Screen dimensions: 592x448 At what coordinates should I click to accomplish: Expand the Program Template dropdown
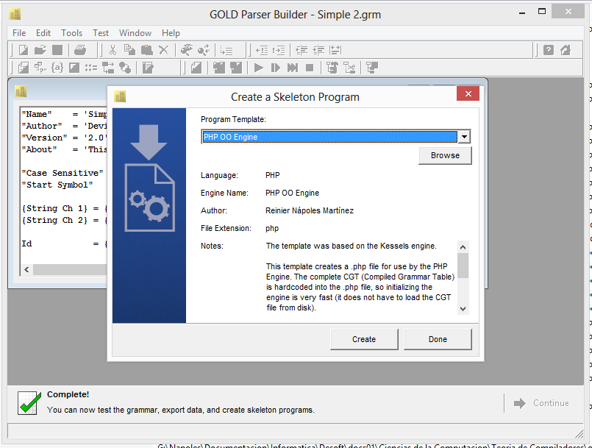tap(463, 137)
